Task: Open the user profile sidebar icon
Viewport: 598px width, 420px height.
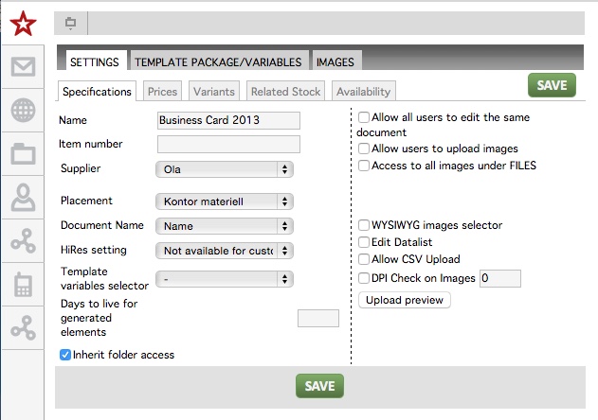Action: (x=24, y=198)
